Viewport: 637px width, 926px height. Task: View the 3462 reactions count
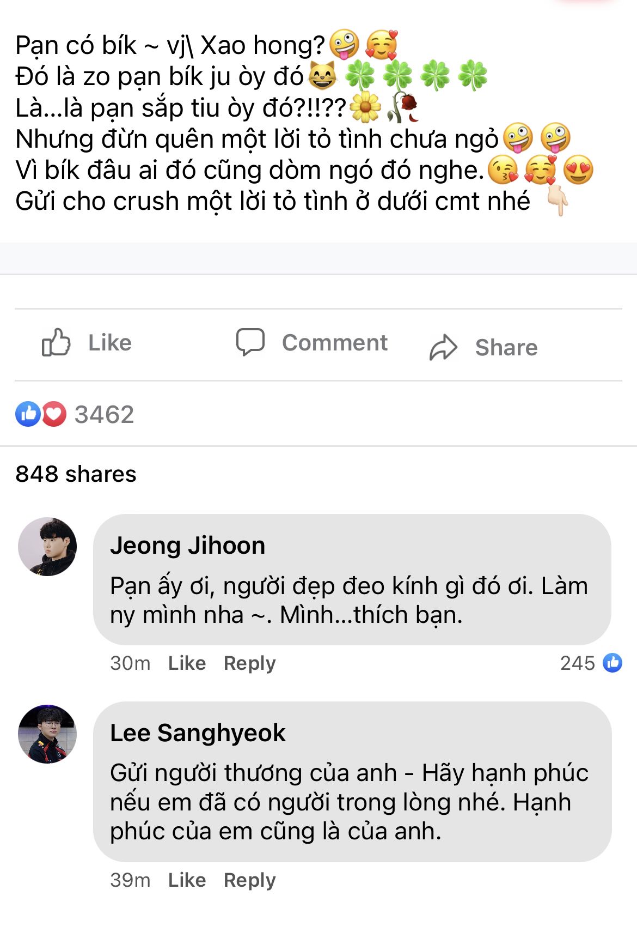click(x=104, y=414)
